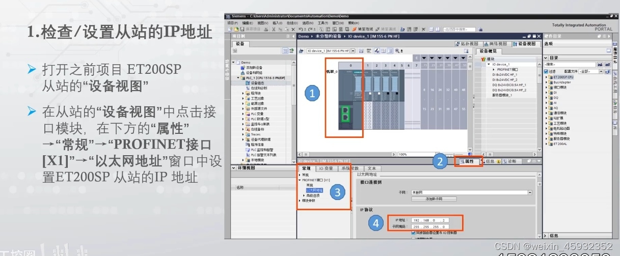Image resolution: width=620 pixels, height=256 pixels.
Task: Switch to the 网络视图 tab
Action: [x=496, y=44]
